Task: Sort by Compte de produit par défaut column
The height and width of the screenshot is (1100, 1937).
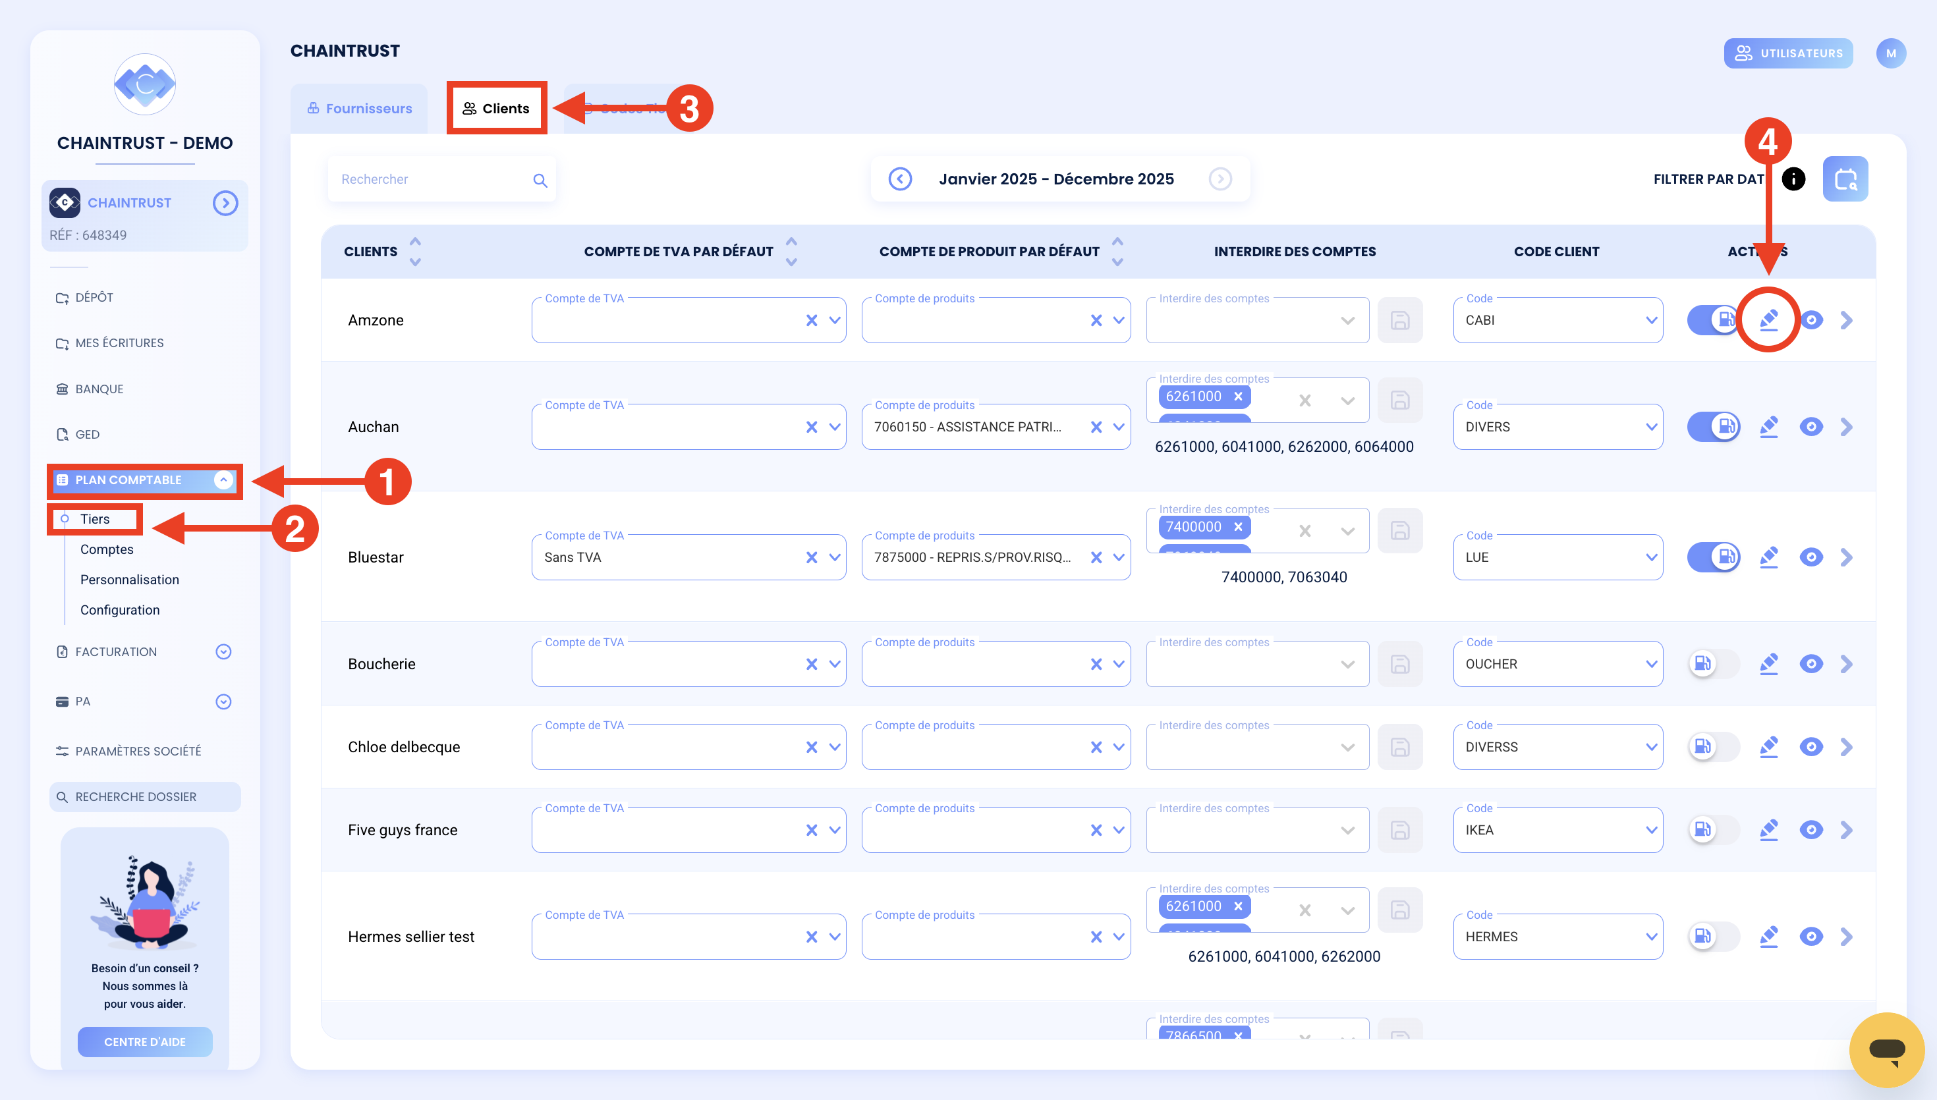Action: pos(1117,252)
